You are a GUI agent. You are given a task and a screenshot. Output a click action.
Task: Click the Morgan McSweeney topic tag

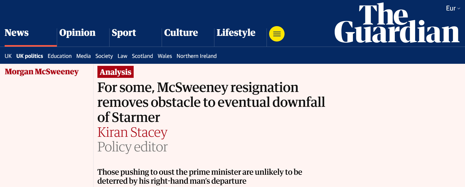pyautogui.click(x=42, y=72)
